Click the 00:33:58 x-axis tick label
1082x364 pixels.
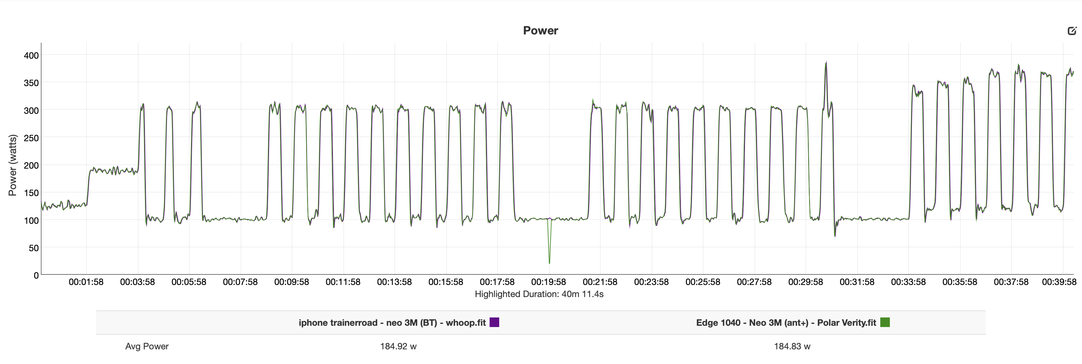(908, 282)
